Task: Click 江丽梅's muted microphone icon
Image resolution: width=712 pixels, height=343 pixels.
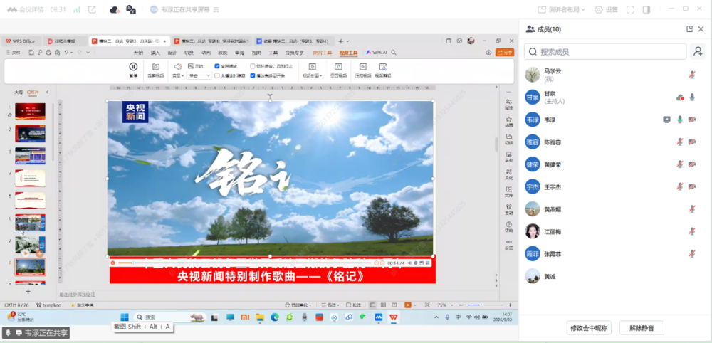Action: tap(692, 231)
